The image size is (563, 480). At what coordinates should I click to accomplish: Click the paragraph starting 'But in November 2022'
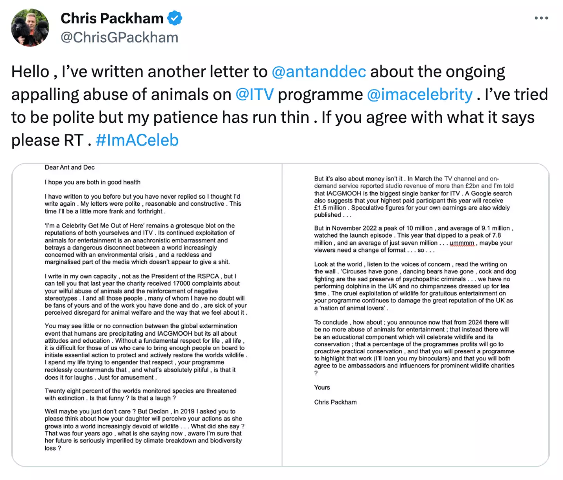[414, 239]
